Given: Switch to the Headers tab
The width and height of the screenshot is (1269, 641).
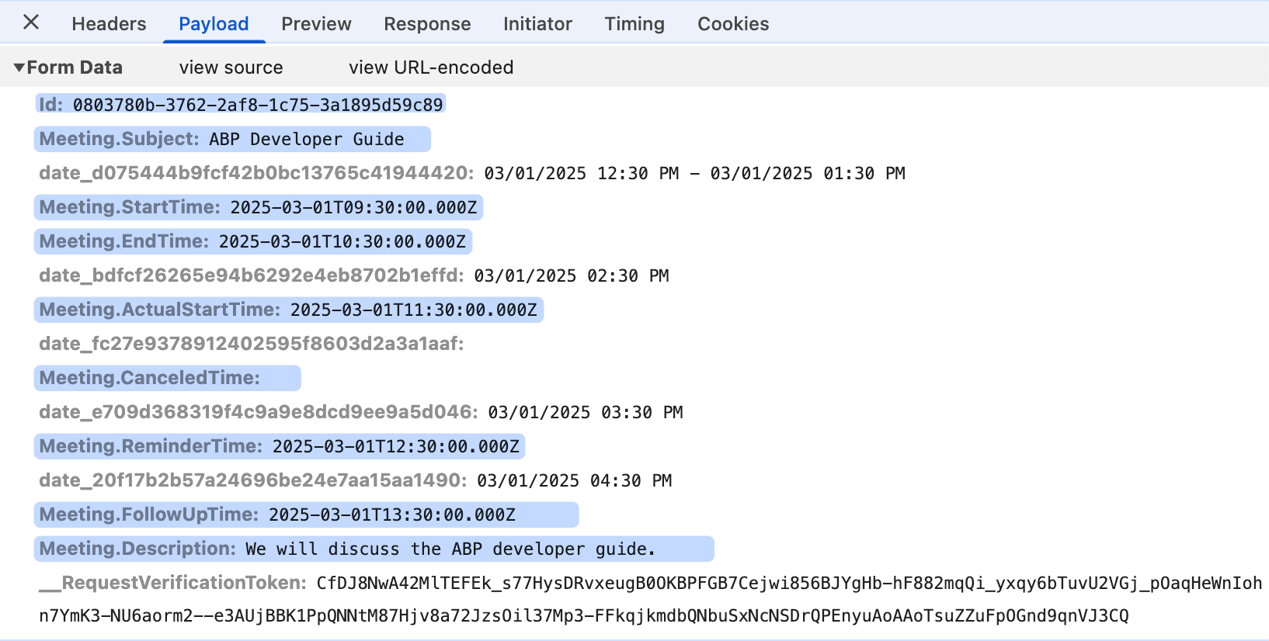Looking at the screenshot, I should point(109,24).
